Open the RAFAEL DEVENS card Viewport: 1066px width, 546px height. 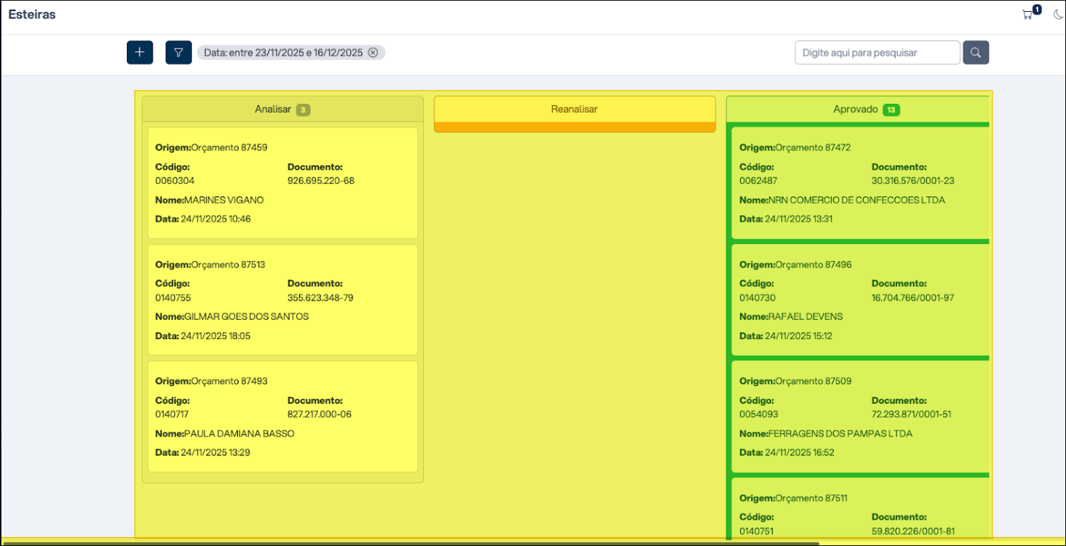click(x=861, y=299)
